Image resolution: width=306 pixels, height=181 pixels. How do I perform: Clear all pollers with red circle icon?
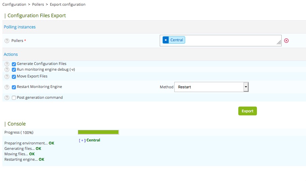(x=286, y=41)
